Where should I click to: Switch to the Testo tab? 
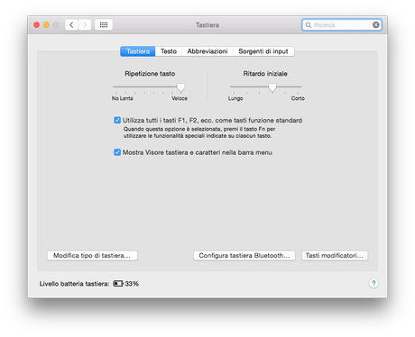coord(169,51)
